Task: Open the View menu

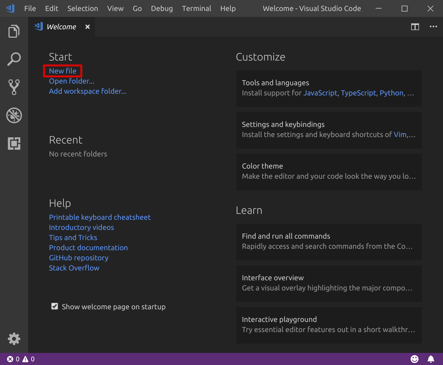Action: click(115, 8)
